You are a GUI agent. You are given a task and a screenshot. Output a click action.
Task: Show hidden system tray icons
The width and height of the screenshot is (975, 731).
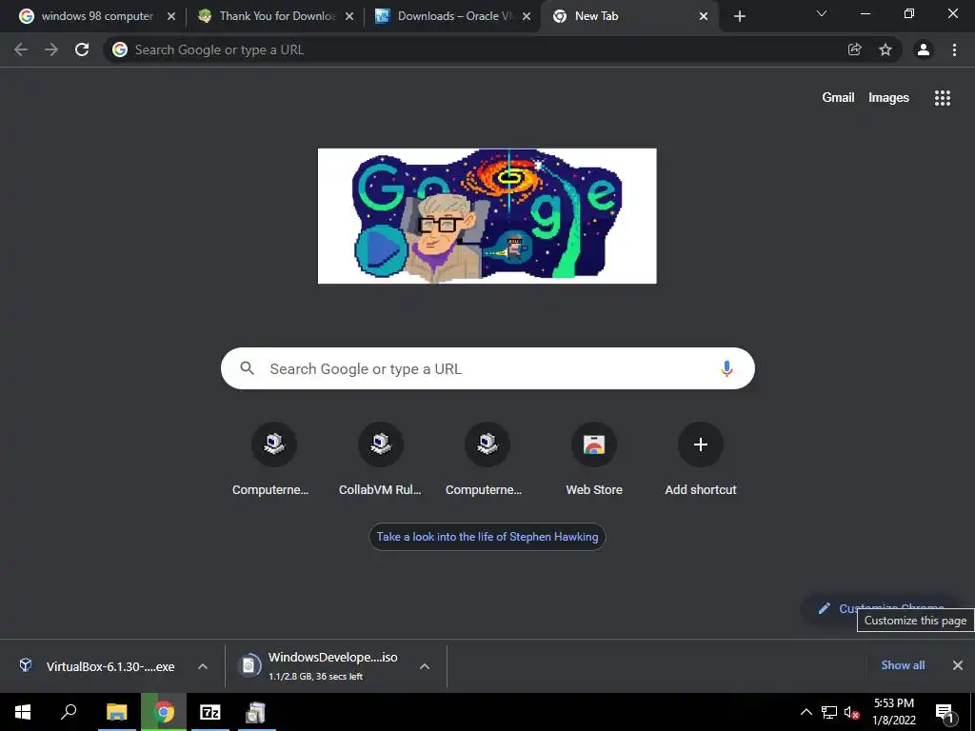806,712
